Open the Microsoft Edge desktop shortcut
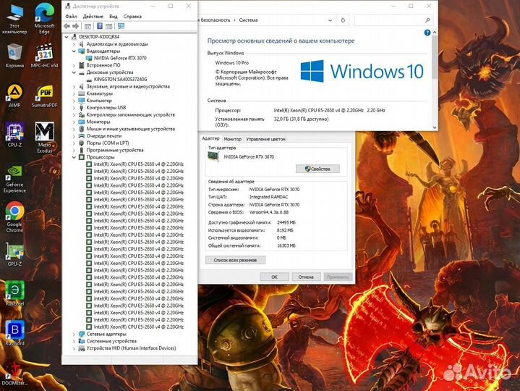Image resolution: width=520 pixels, height=391 pixels. (44, 20)
